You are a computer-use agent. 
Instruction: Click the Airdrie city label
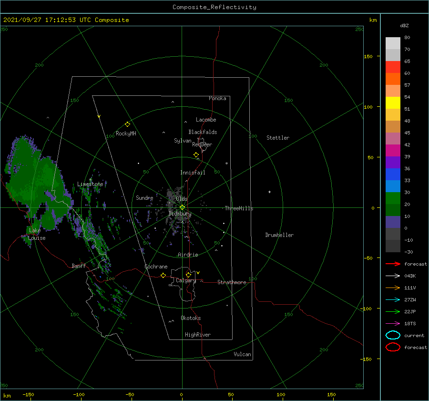pyautogui.click(x=188, y=255)
